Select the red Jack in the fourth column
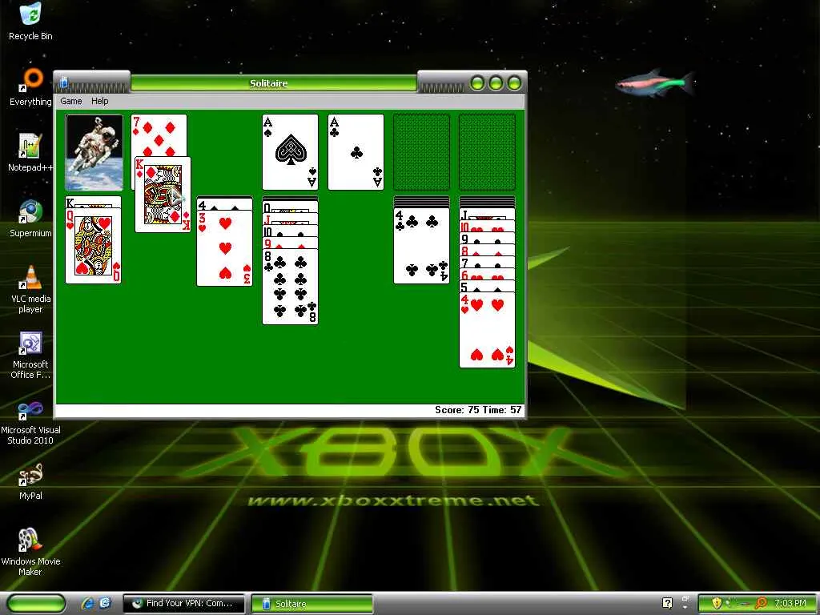The image size is (820, 615). coord(290,220)
